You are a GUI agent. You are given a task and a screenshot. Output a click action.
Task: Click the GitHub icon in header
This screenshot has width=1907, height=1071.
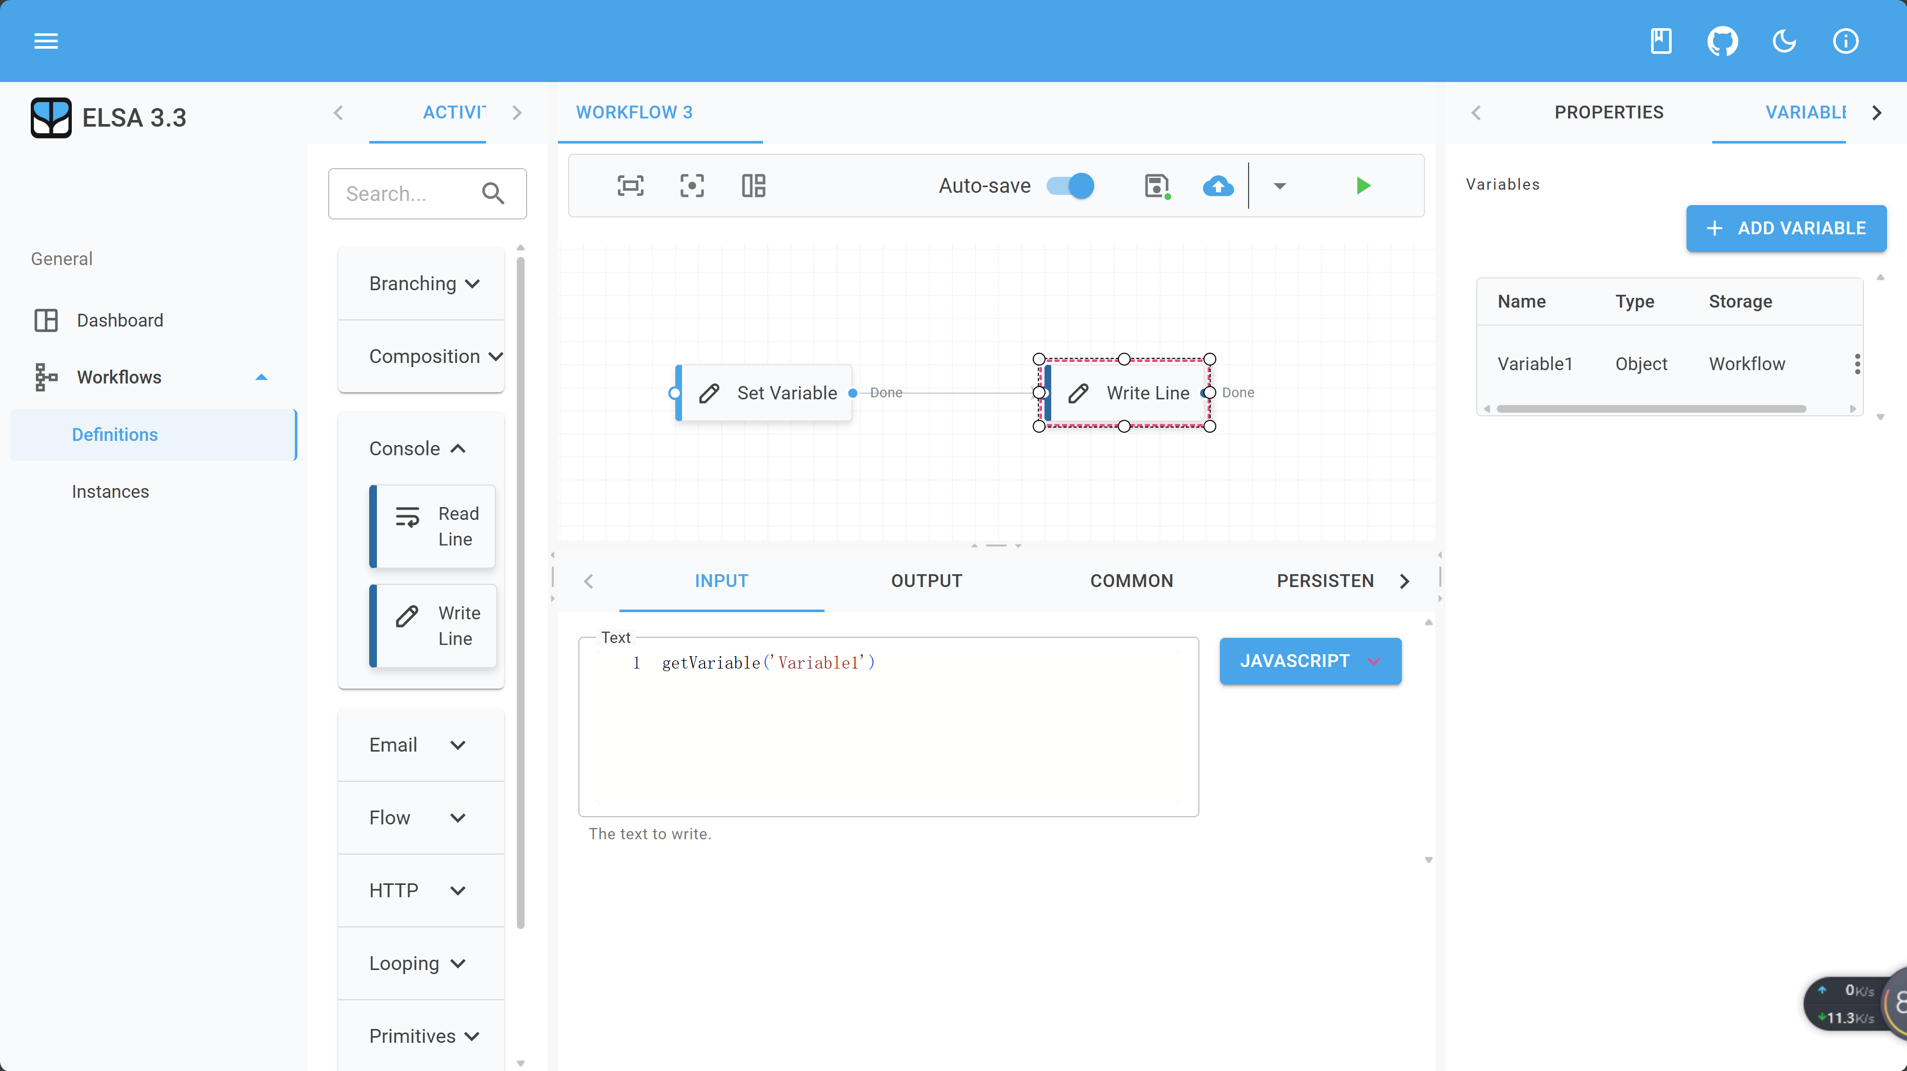coord(1722,41)
